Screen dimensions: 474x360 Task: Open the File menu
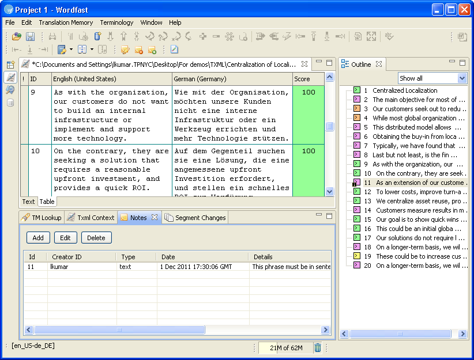coord(10,22)
